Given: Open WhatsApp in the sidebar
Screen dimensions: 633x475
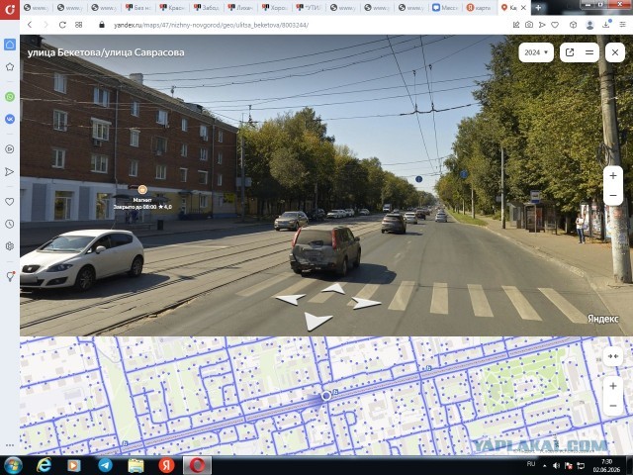Looking at the screenshot, I should pos(10,97).
